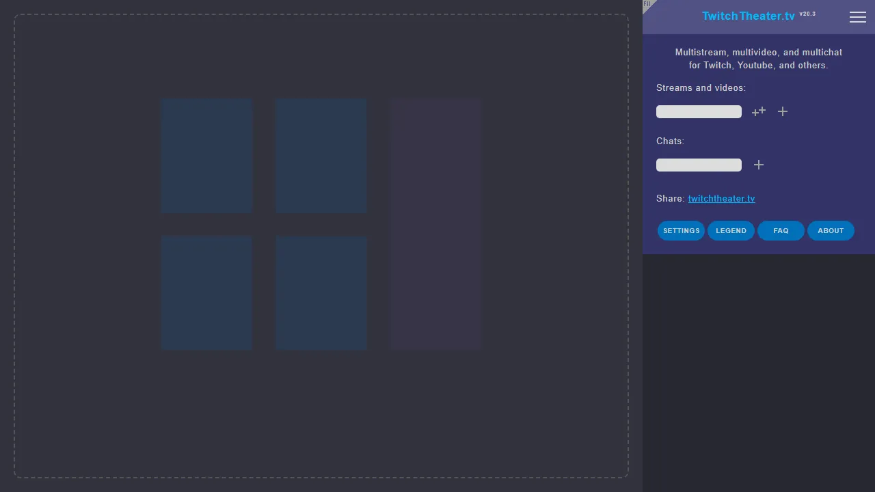Click the TwitchTheater.tv title
The image size is (875, 492).
point(747,16)
